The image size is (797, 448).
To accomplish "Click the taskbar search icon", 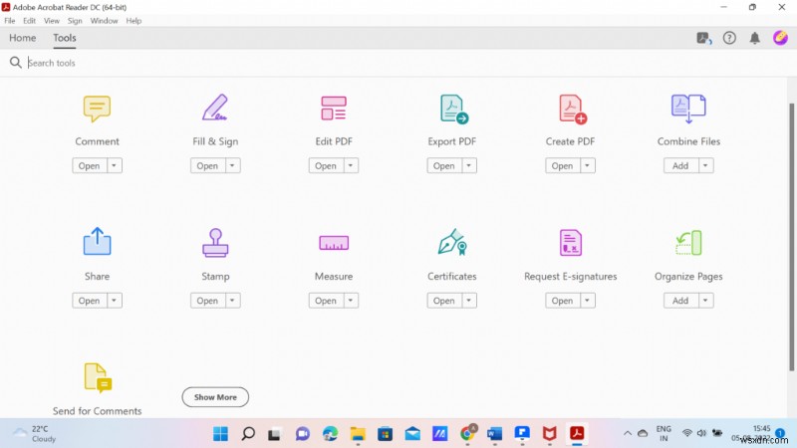I will (x=248, y=434).
